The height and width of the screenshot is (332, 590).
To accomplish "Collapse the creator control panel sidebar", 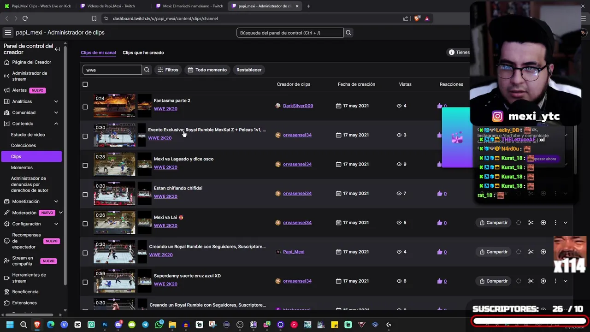I will [x=57, y=49].
